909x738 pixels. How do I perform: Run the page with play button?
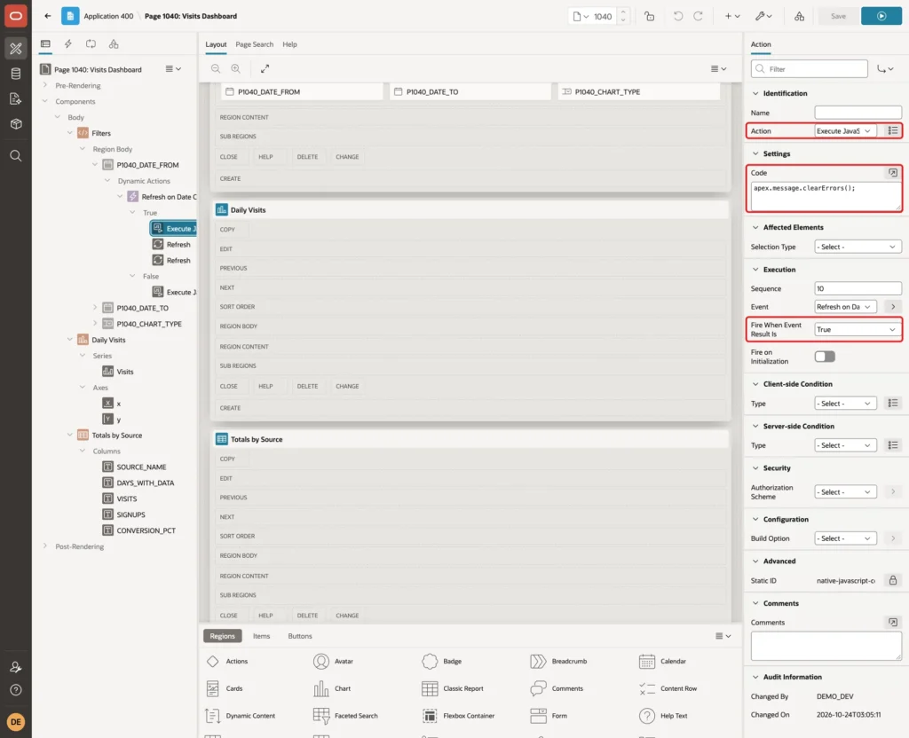pos(881,16)
